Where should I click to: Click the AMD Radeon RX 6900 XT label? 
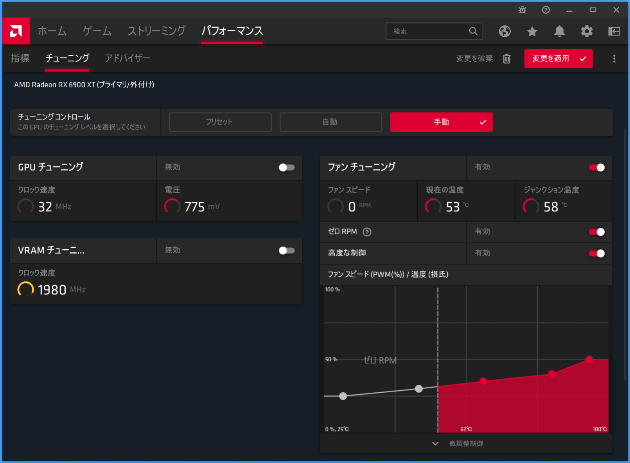pos(84,85)
